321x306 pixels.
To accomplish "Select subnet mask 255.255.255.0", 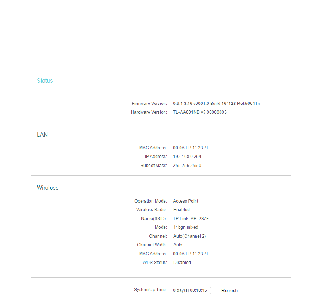I will click(187, 166).
